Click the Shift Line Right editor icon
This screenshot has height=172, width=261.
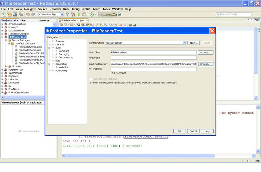[115, 25]
